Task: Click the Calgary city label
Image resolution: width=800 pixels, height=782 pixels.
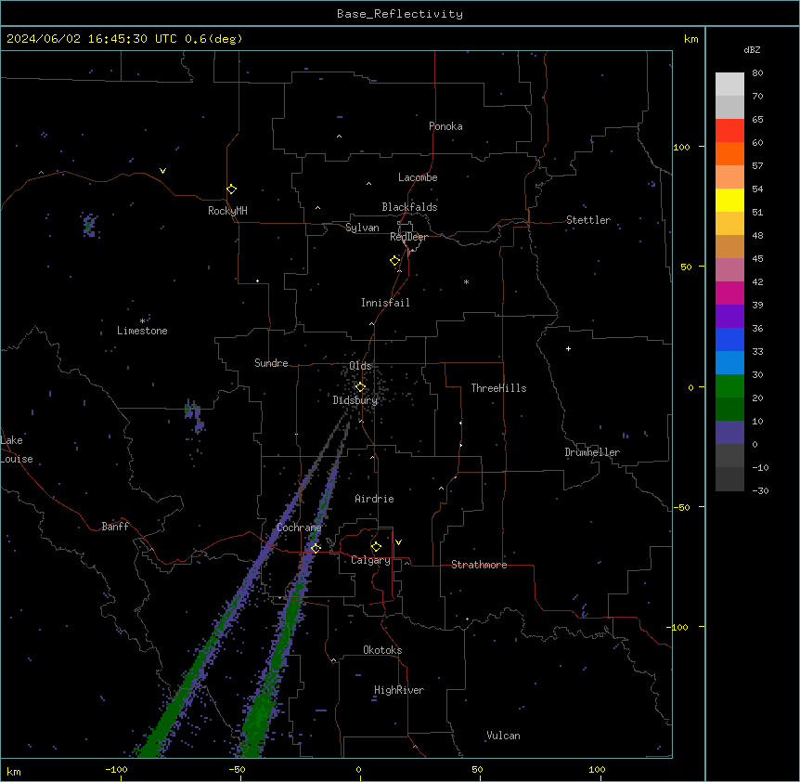Action: click(370, 560)
